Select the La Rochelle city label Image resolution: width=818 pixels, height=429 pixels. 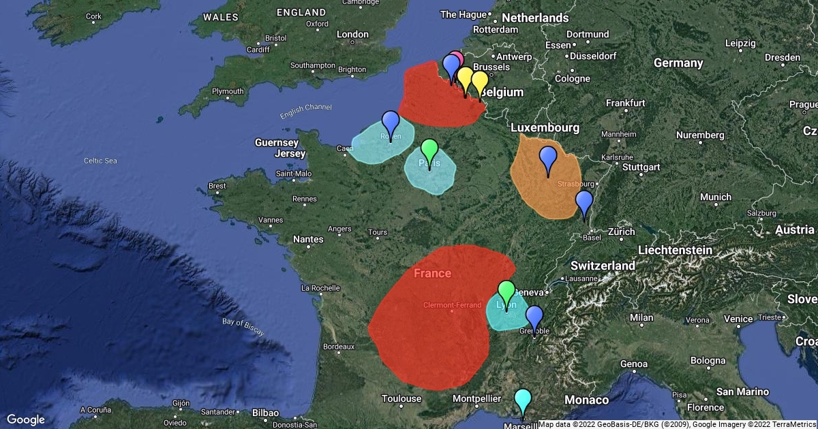coord(320,287)
